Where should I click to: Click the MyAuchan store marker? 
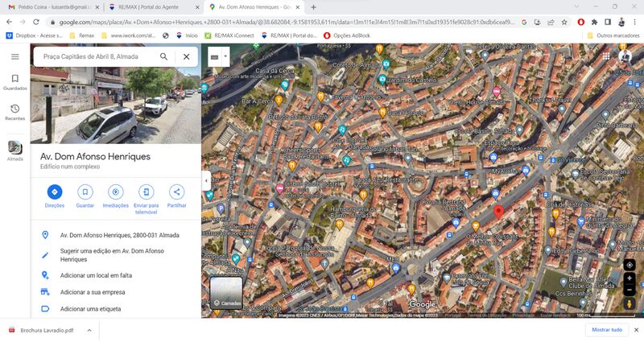pyautogui.click(x=526, y=171)
